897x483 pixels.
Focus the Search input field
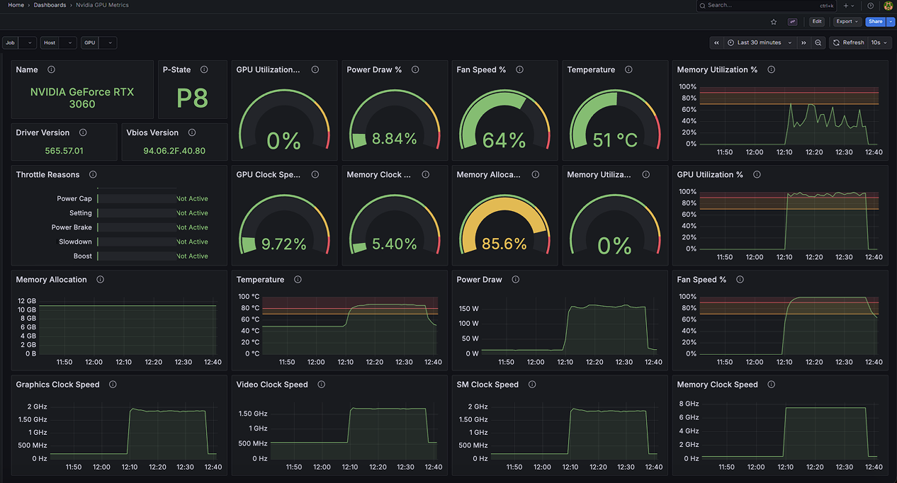[767, 5]
